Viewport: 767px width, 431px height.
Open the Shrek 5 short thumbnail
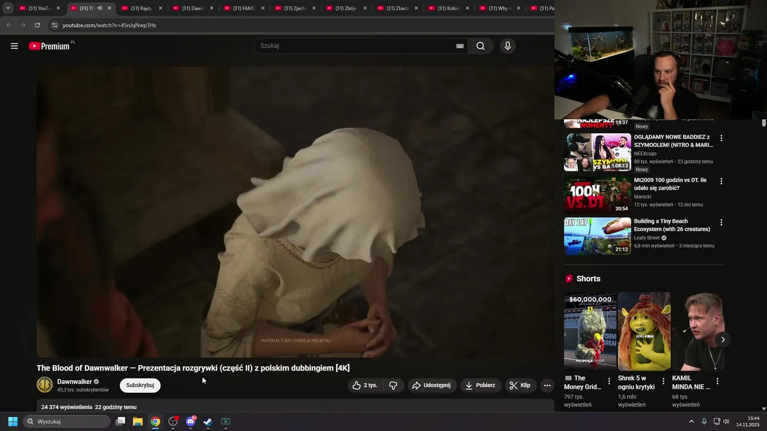(x=644, y=331)
